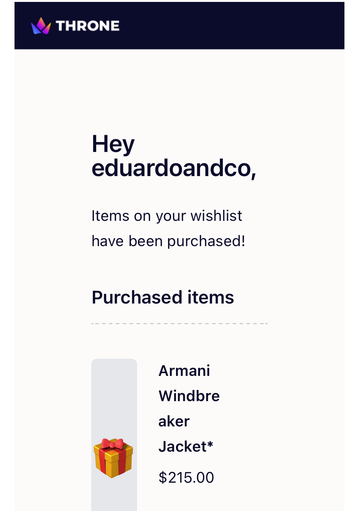Click the "aker" line of item name
Image resolution: width=362 pixels, height=511 pixels.
coord(174,421)
